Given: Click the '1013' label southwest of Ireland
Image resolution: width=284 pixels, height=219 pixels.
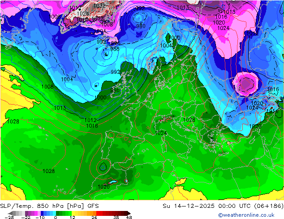Looking at the screenshot, I should pyautogui.click(x=60, y=108).
